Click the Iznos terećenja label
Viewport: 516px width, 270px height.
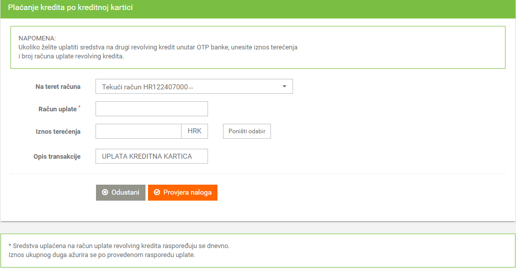(58, 131)
